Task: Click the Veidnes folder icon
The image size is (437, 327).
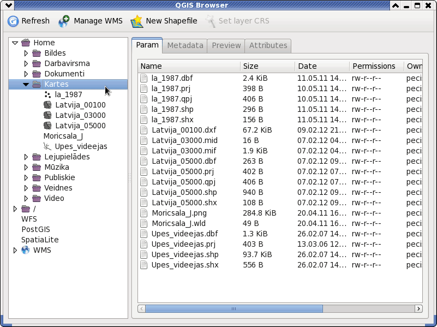Action: click(37, 188)
